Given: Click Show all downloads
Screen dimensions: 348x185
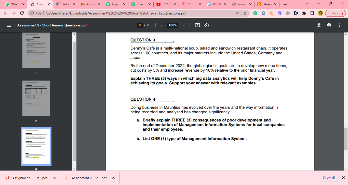Looking at the screenshot, I should click(x=329, y=178).
